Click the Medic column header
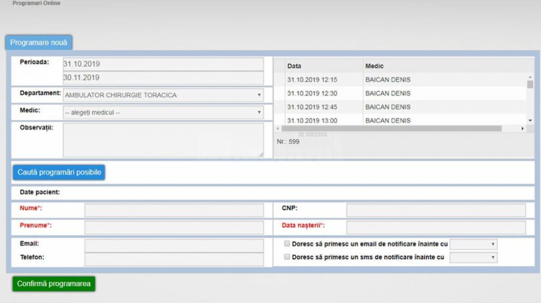 point(374,66)
